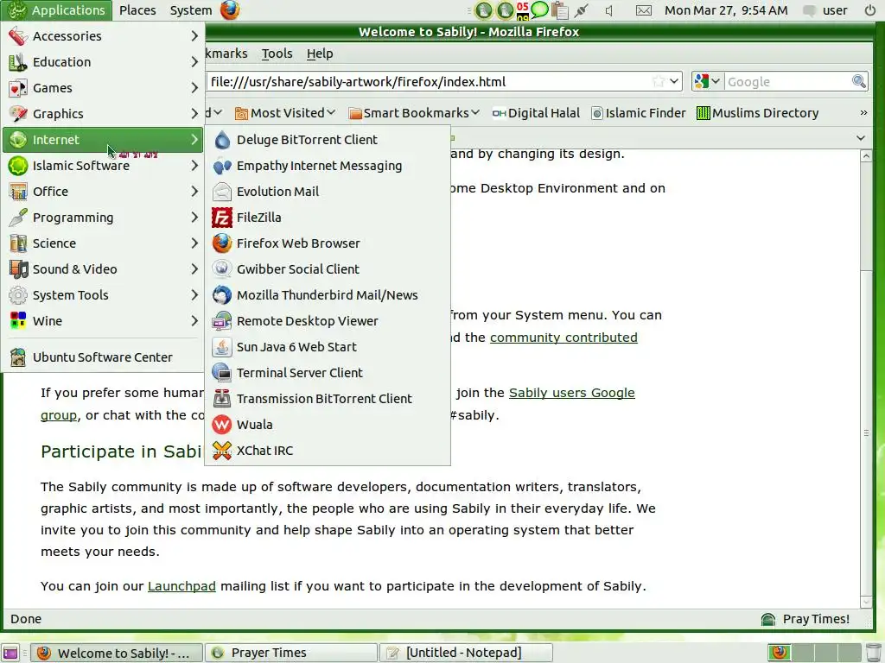Open the System menu

[x=191, y=10]
